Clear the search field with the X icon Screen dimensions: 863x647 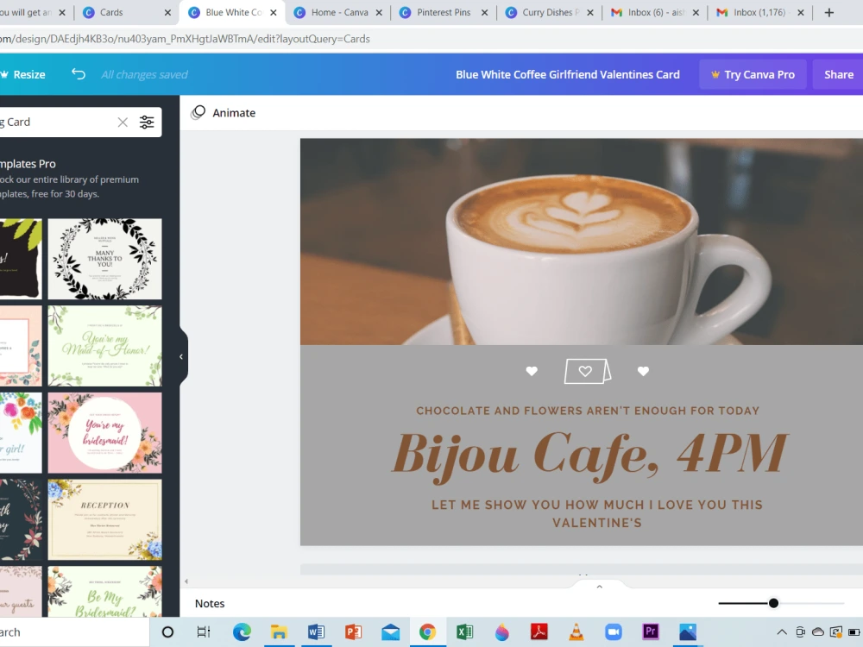[123, 122]
